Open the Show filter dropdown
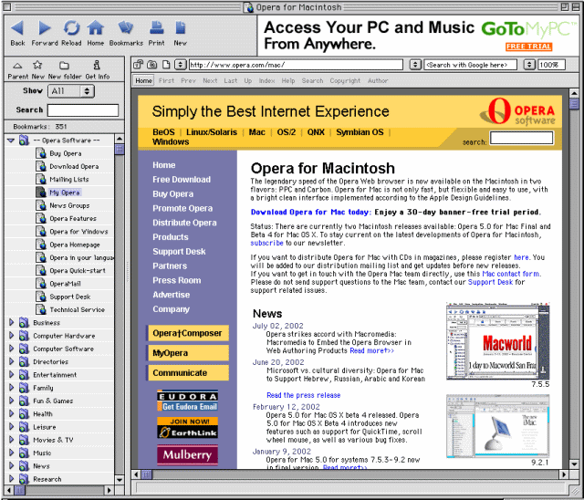Screen dimensions: 584x500 71,91
